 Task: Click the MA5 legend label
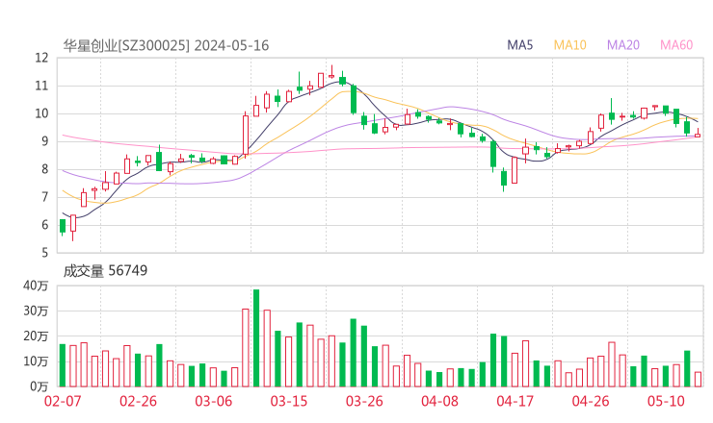pos(519,45)
